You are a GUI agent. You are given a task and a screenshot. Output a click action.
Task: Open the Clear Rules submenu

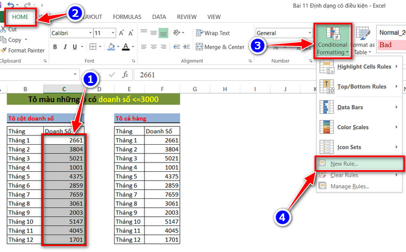tap(359, 175)
